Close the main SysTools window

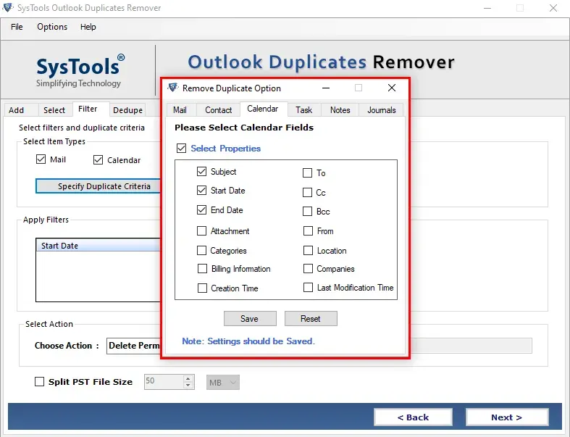coord(553,8)
